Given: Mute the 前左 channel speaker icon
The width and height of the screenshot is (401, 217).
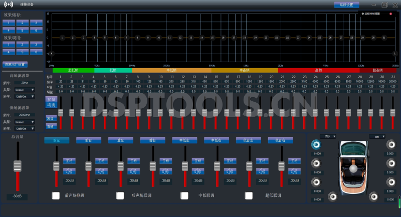Looking at the screenshot, I should click(69, 172).
